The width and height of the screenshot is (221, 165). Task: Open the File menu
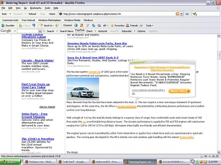(x=3, y=8)
